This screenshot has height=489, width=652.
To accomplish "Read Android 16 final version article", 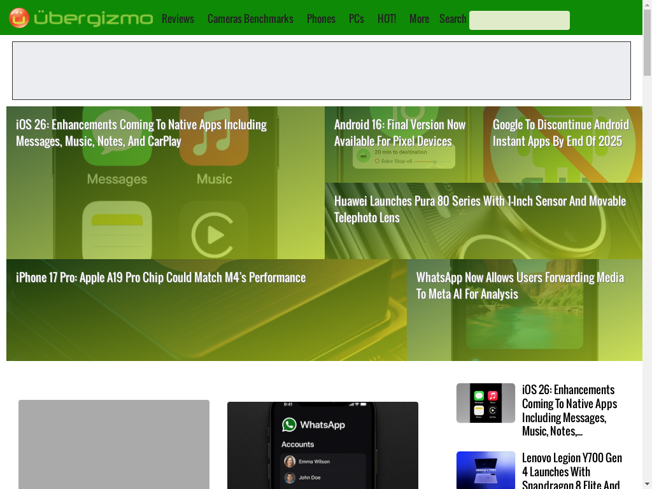I will point(400,133).
